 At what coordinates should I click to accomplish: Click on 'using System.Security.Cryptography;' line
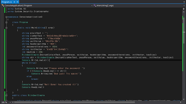[28, 12]
